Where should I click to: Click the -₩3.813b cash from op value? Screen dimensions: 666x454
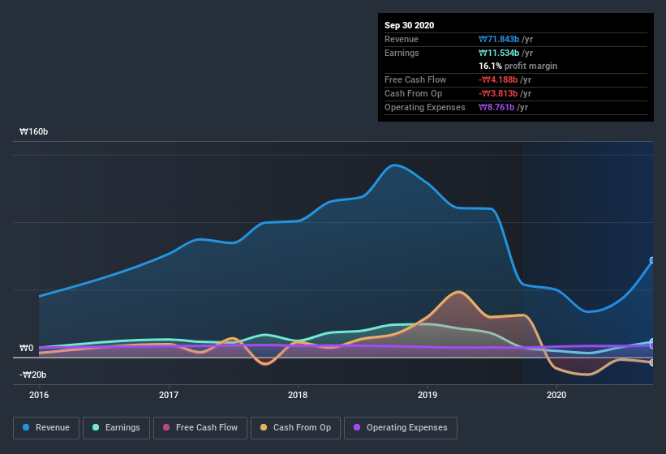[x=498, y=93]
